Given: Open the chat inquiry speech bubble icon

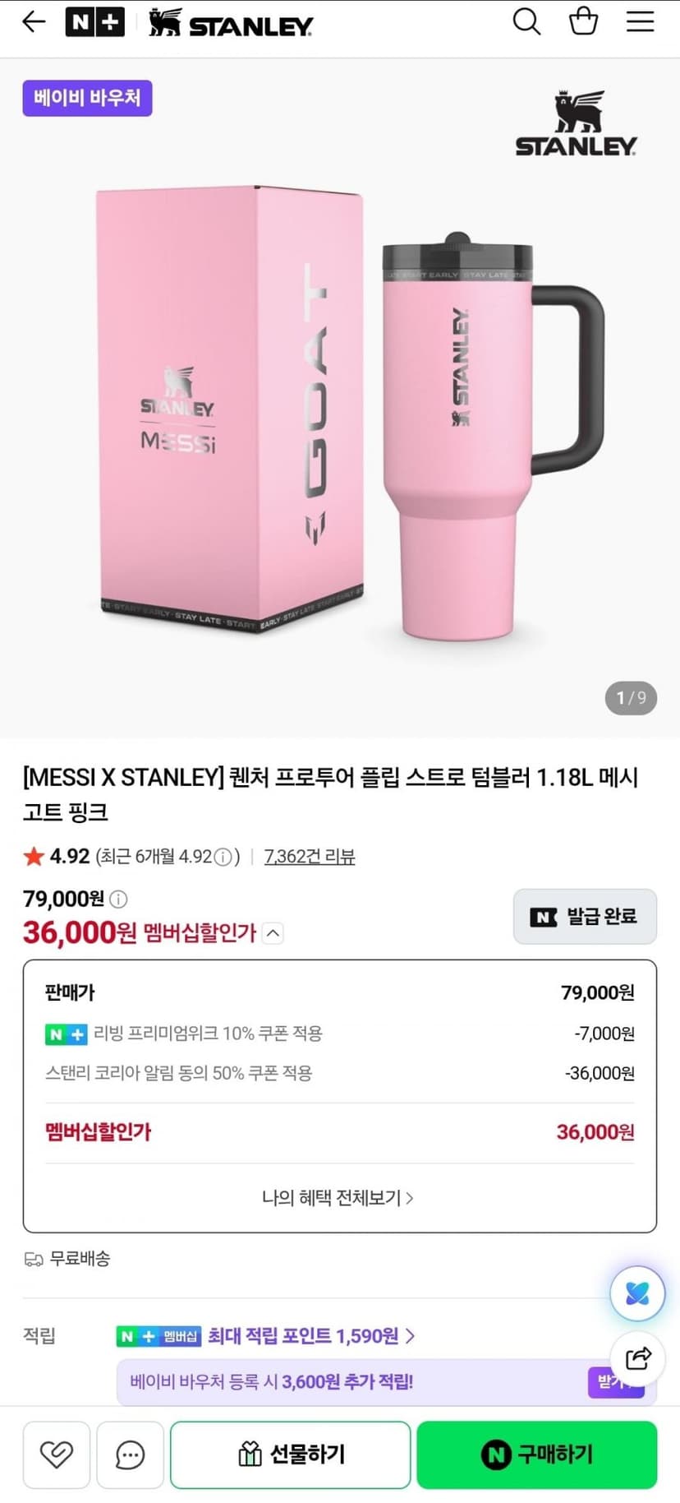Looking at the screenshot, I should pos(130,1454).
